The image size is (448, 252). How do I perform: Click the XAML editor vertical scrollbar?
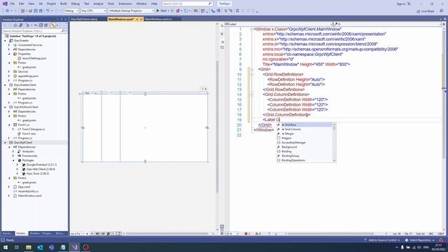click(x=444, y=129)
